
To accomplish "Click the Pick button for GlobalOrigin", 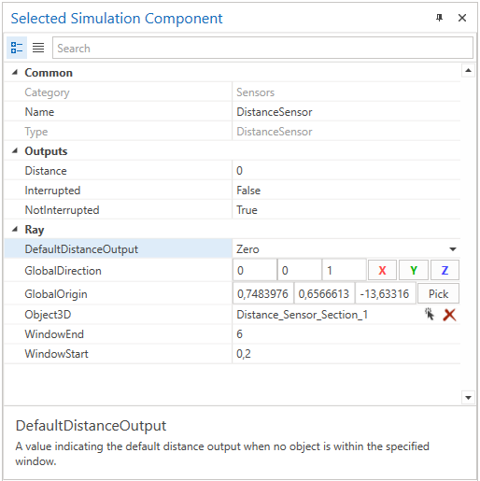I will pyautogui.click(x=438, y=293).
